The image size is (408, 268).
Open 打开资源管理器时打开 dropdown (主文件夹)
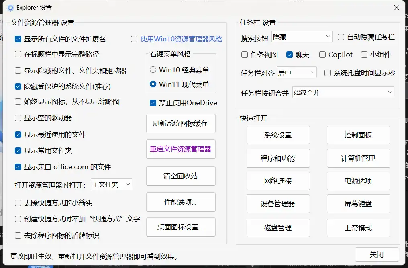coord(111,184)
